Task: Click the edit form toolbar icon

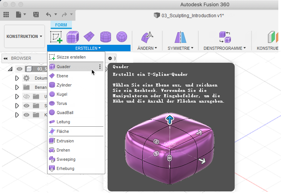Action: pyautogui.click(x=147, y=37)
